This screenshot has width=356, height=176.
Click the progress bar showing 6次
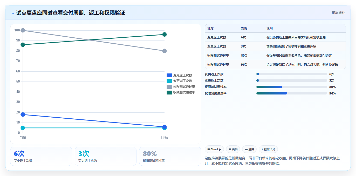tap(292, 74)
